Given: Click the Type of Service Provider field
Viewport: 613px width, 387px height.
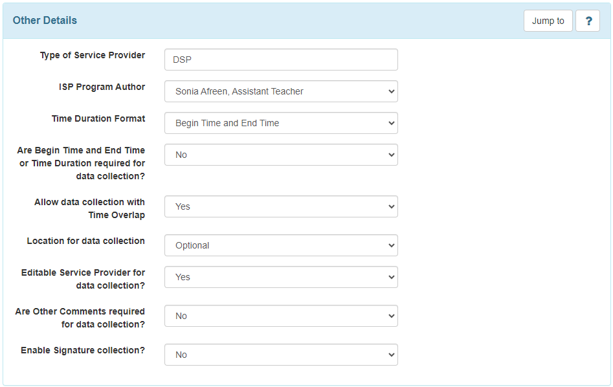Looking at the screenshot, I should [281, 60].
